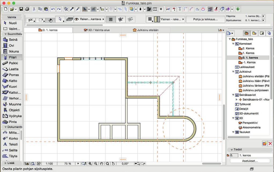
Task: Click the 1. kerros name field in Tiedot
Action: click(x=255, y=155)
